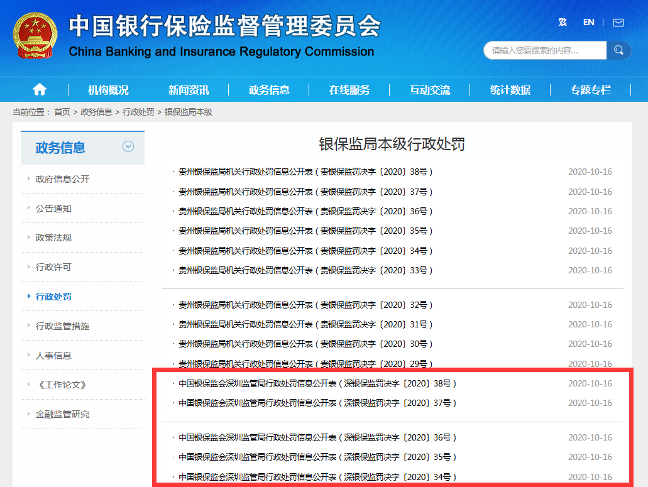The width and height of the screenshot is (648, 487).
Task: Select 政策法规 in the sidebar
Action: click(x=53, y=238)
